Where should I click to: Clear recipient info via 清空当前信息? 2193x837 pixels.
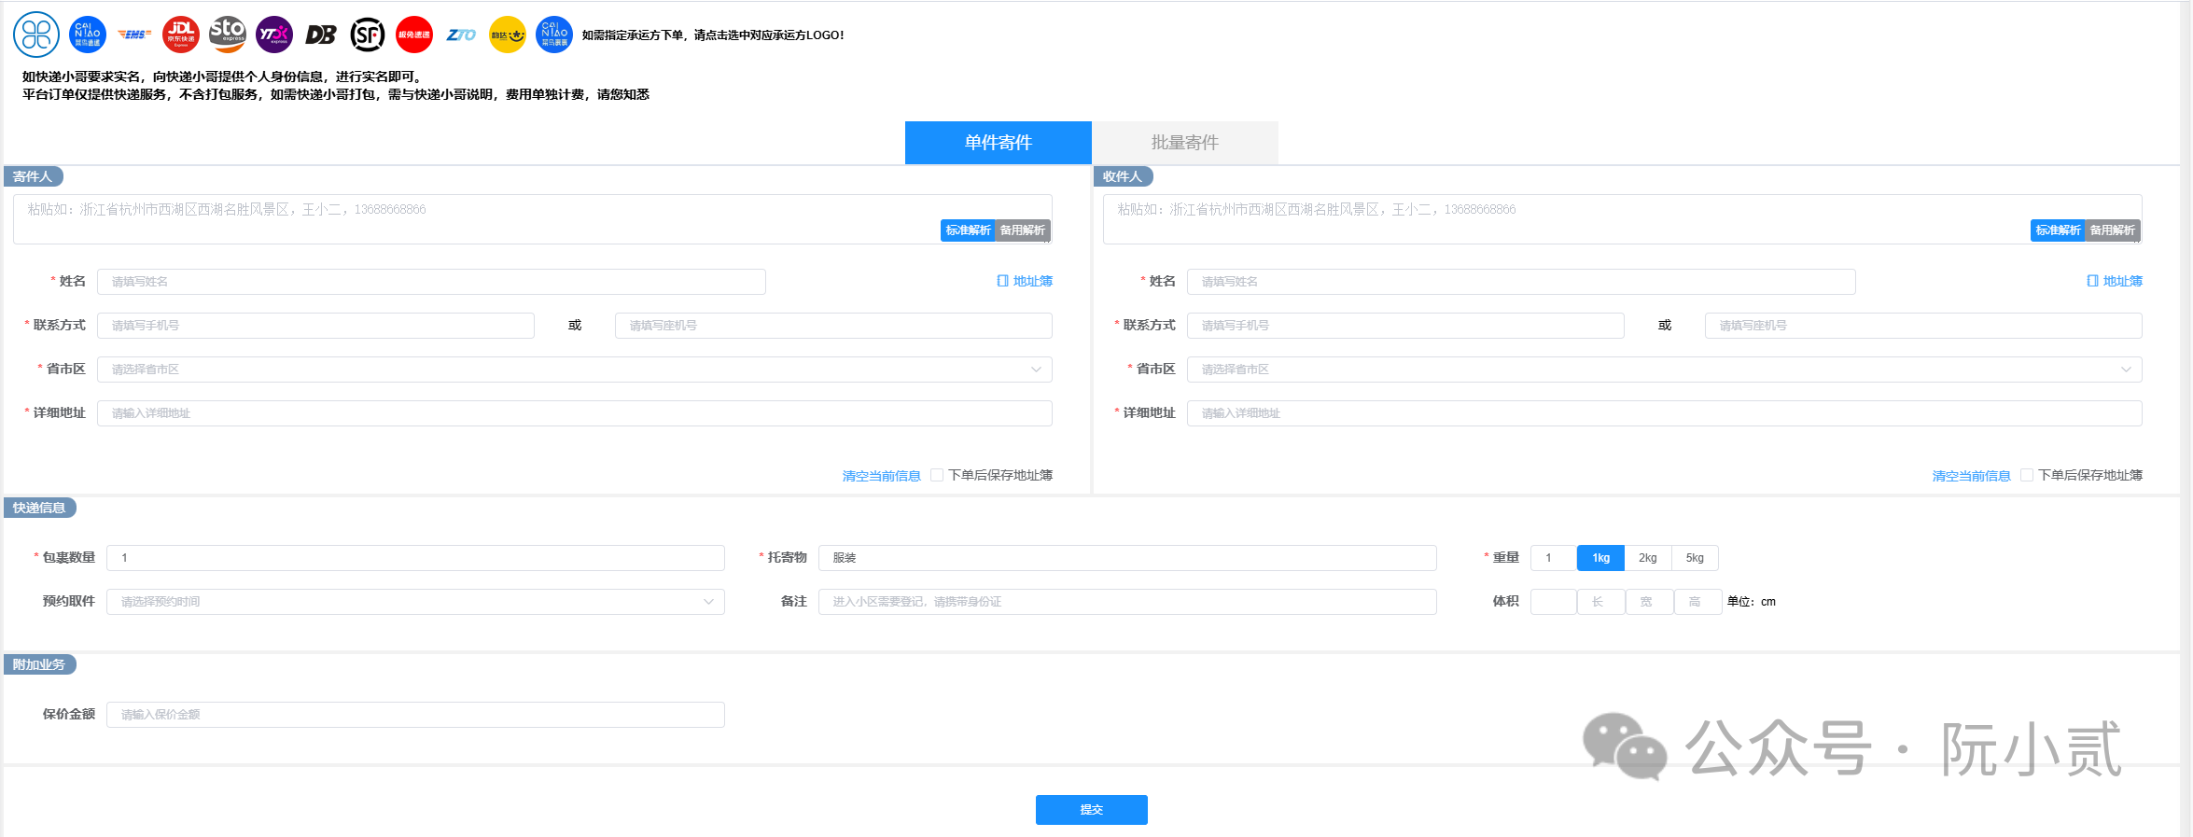1971,476
